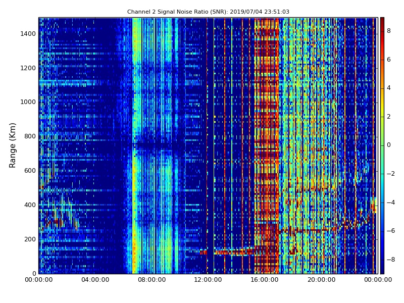Click the colorbar label −4
404x303 pixels.
(x=391, y=203)
